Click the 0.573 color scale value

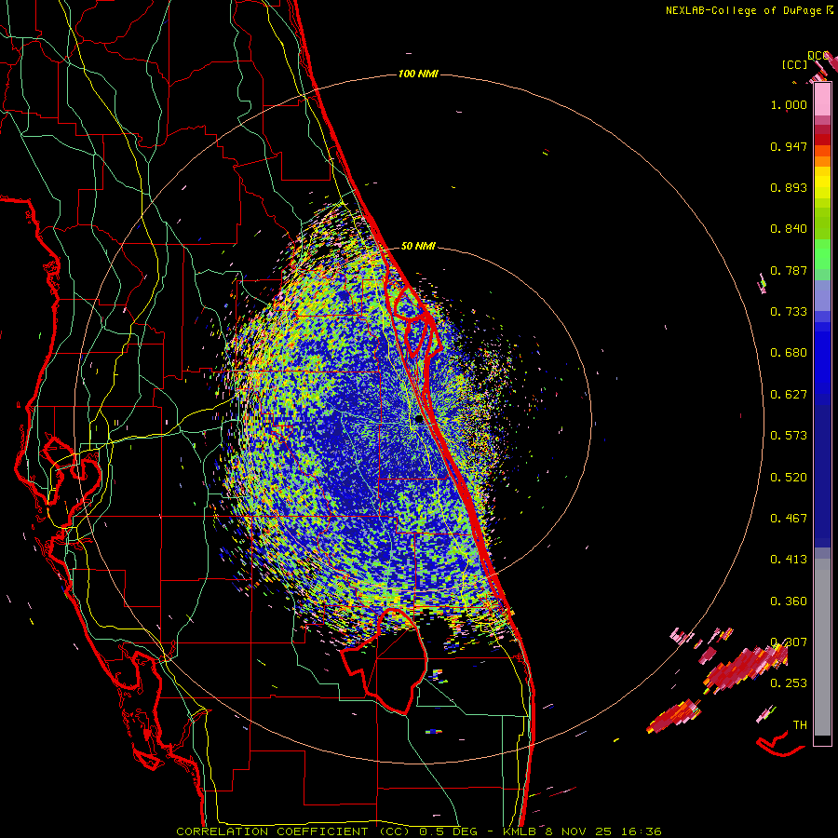pos(789,436)
